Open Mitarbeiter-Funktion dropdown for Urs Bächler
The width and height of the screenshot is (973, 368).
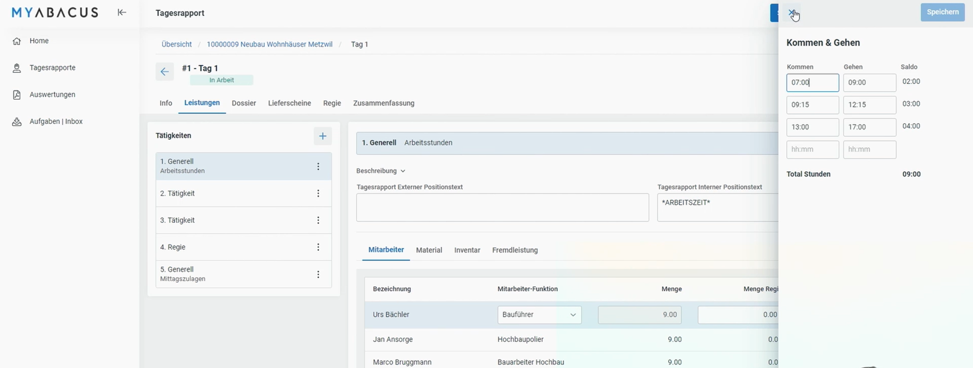(539, 315)
